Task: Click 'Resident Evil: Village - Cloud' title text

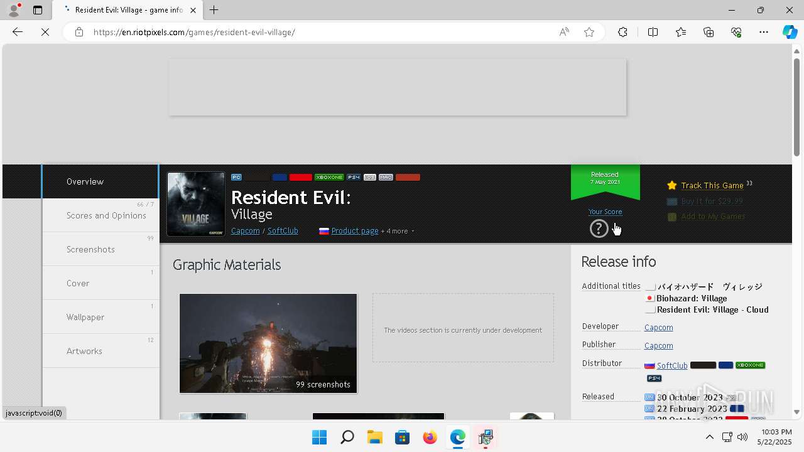Action: point(712,309)
